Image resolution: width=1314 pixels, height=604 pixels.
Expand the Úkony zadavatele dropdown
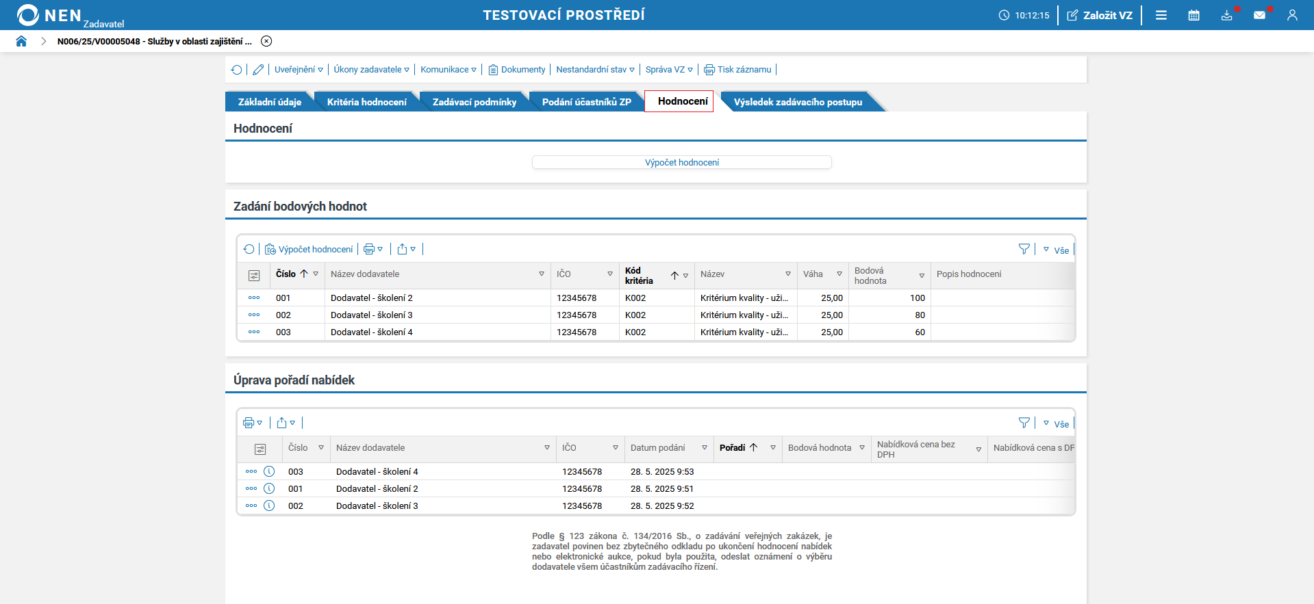[x=371, y=70]
